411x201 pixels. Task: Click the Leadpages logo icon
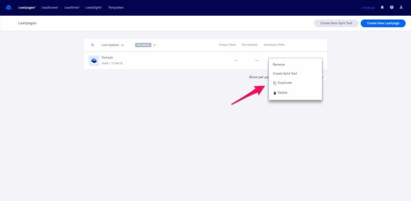8,8
